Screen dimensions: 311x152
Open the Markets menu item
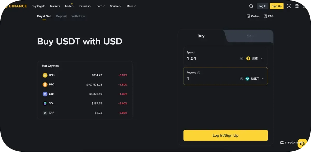tap(55, 6)
